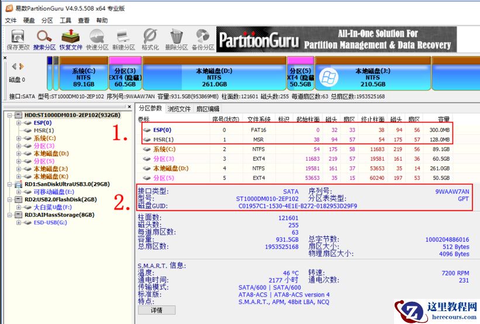Select 分区(5) block in disk map
The image size is (480, 324).
[x=301, y=74]
